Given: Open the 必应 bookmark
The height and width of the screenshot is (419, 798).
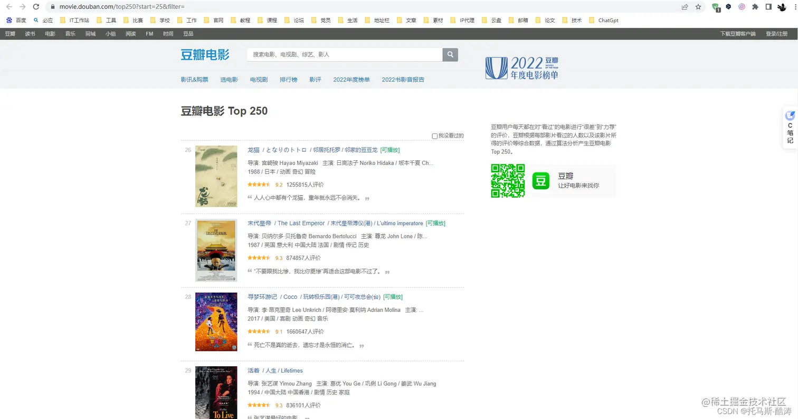Looking at the screenshot, I should coord(43,21).
